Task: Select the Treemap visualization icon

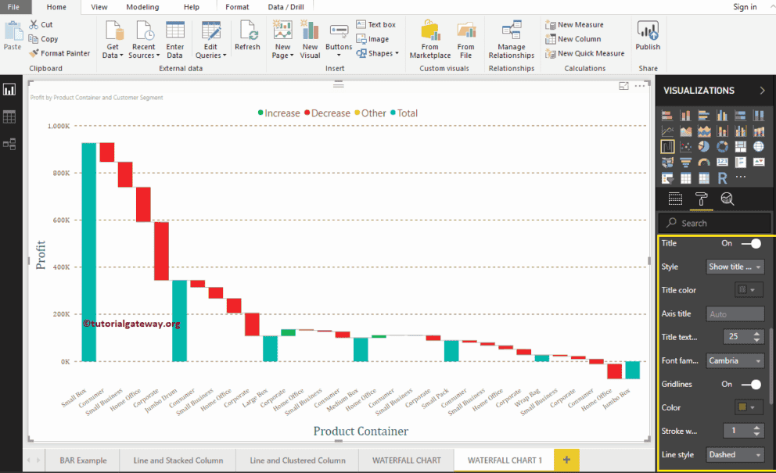Action: click(x=740, y=146)
